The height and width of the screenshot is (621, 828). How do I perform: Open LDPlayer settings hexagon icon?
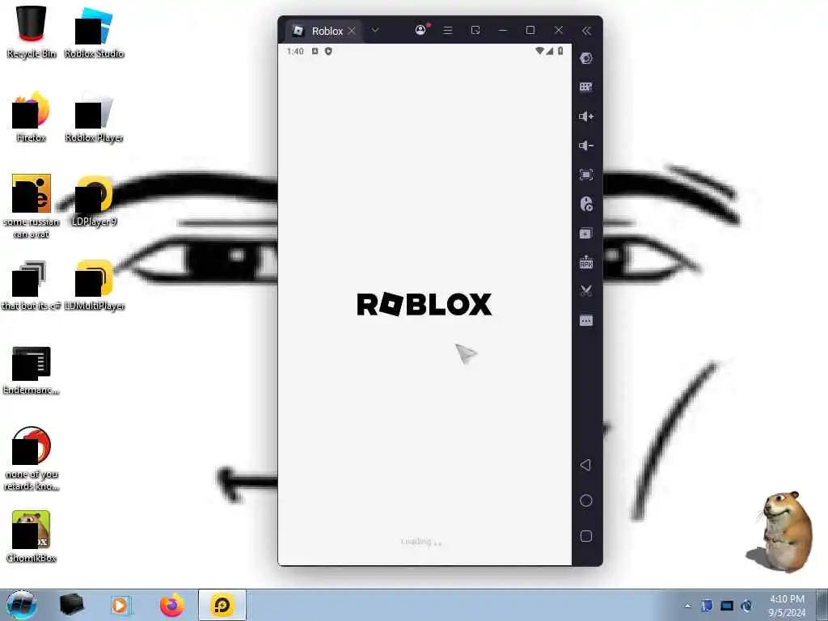(586, 58)
